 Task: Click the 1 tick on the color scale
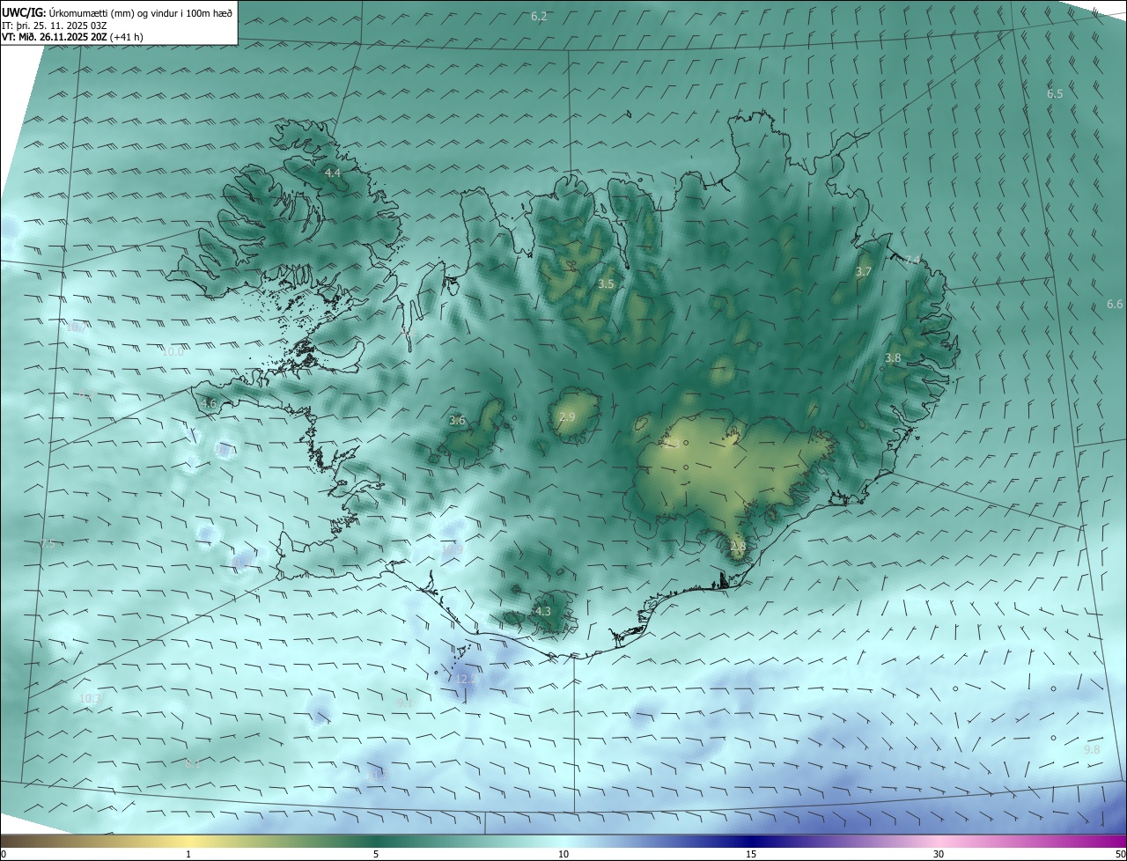[x=188, y=854]
